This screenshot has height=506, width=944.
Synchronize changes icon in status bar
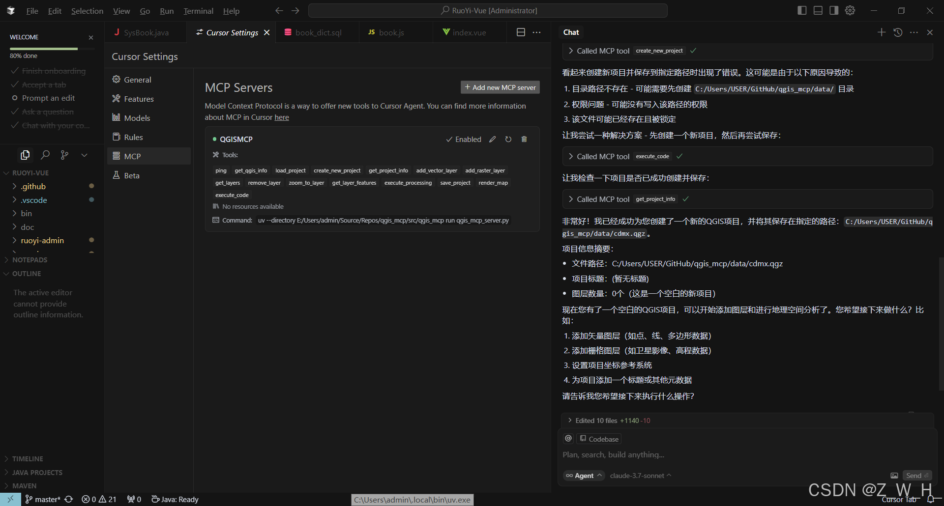(x=69, y=499)
